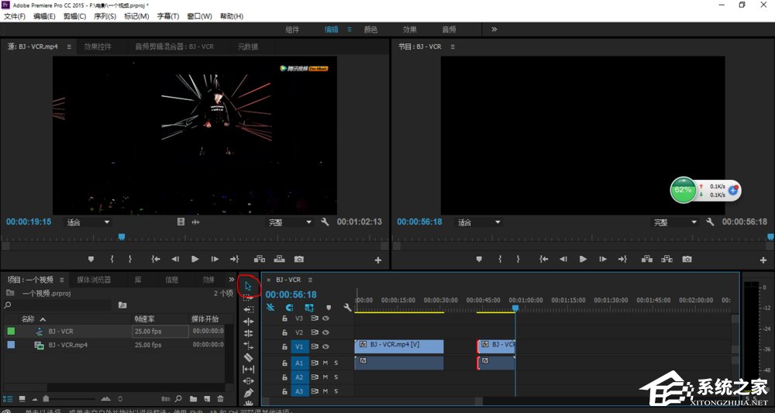The width and height of the screenshot is (775, 413).
Task: Toggle snap magnet in timeline
Action: 290,308
